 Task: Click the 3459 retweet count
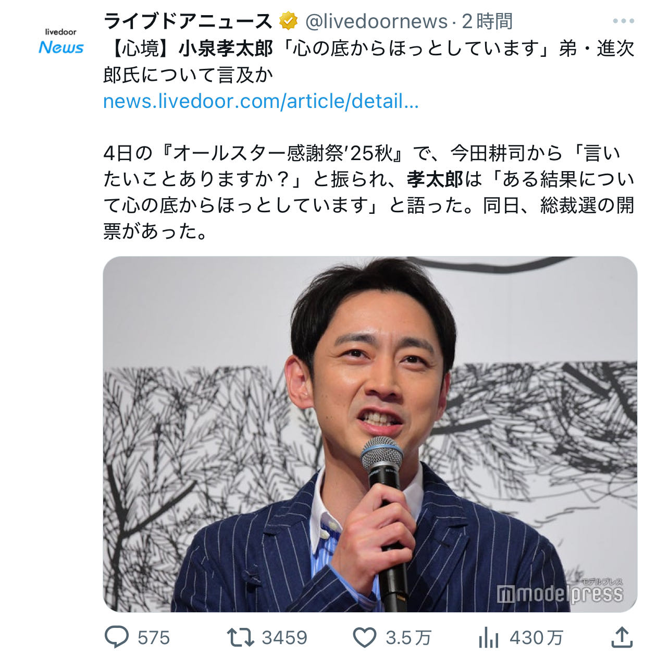(284, 637)
